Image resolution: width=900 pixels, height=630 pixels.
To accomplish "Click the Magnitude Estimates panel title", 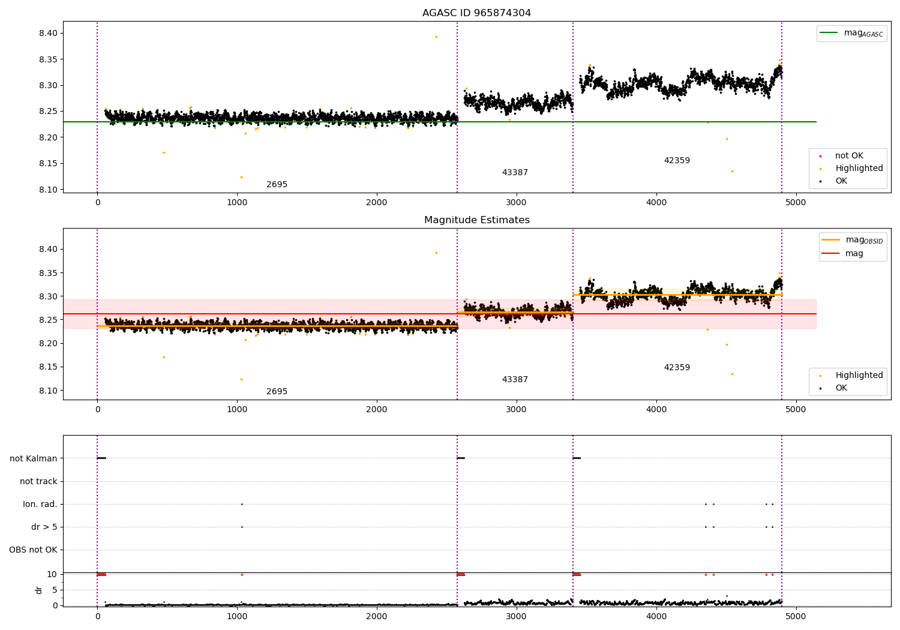I will click(x=476, y=220).
